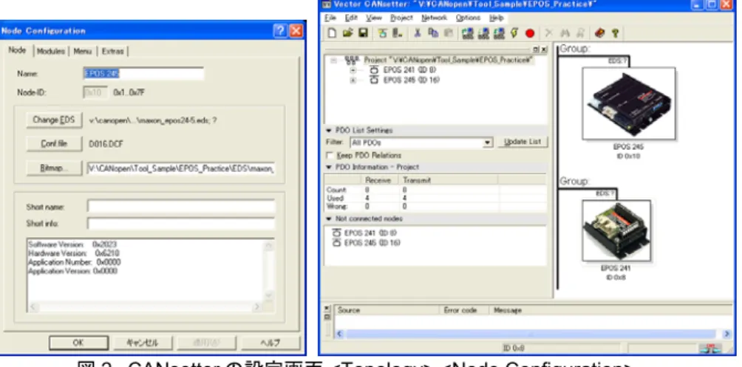Image resolution: width=742 pixels, height=367 pixels.
Task: Click the キャンセル button in Node Configuration
Action: coord(143,343)
